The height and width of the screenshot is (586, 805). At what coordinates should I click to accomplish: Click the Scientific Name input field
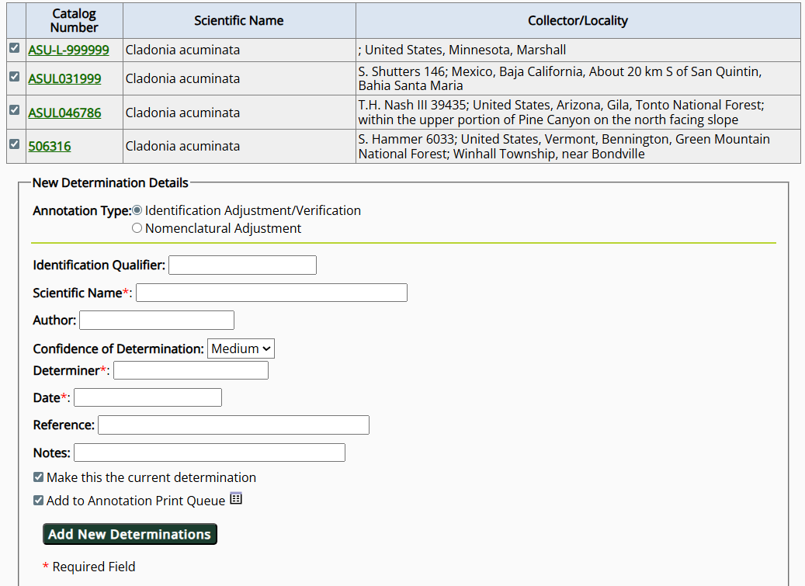click(x=271, y=293)
